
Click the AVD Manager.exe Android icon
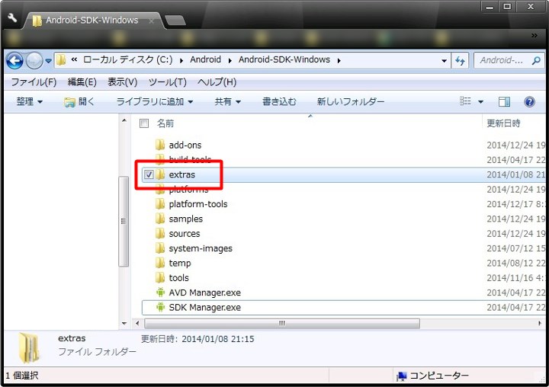[x=160, y=293]
